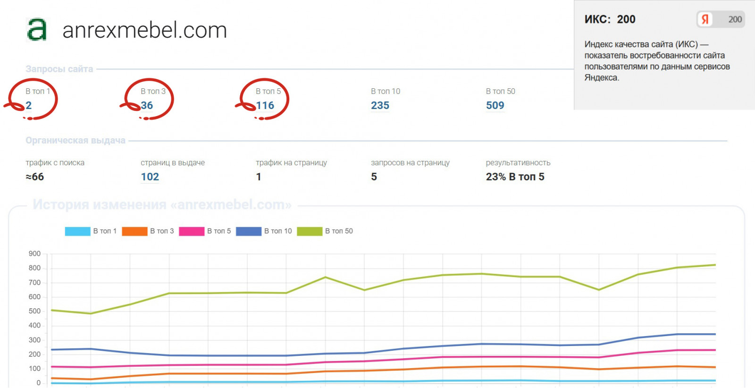Screen dimensions: 755x388
Task: Open the 'В топ 3' value 36
Action: click(147, 105)
